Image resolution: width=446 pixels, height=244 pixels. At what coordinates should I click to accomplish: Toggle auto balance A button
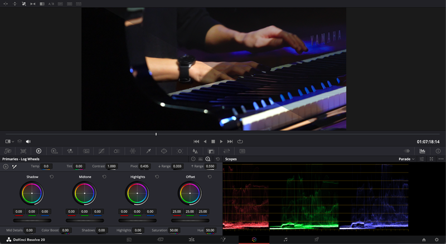(6, 167)
